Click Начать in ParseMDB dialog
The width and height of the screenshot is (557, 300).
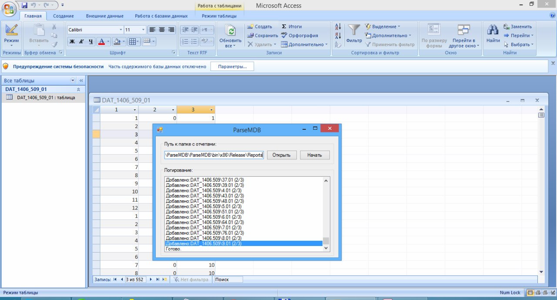click(315, 155)
